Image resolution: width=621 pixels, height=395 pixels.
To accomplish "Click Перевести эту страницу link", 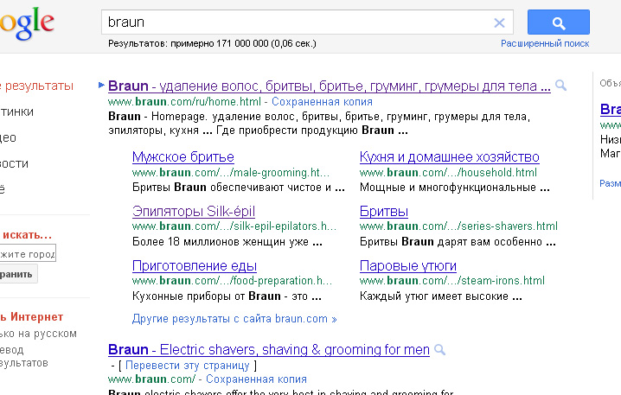I will pos(188,366).
